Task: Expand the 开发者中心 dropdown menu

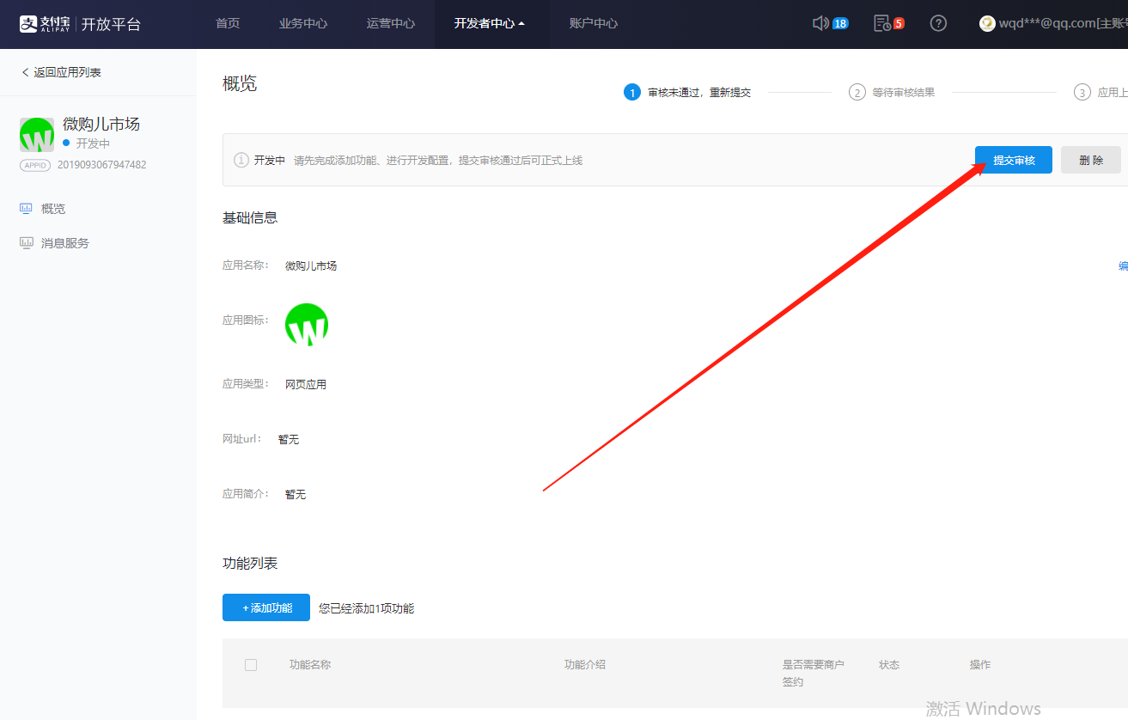Action: [490, 23]
